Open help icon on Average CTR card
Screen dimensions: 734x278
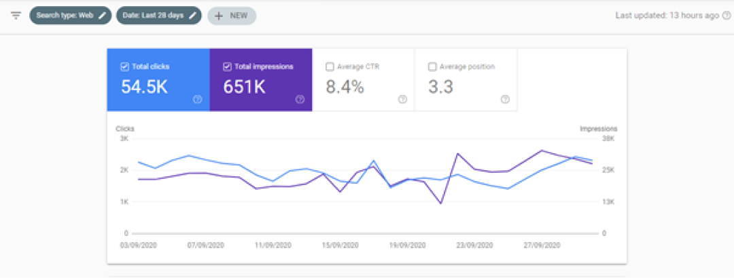pyautogui.click(x=402, y=99)
